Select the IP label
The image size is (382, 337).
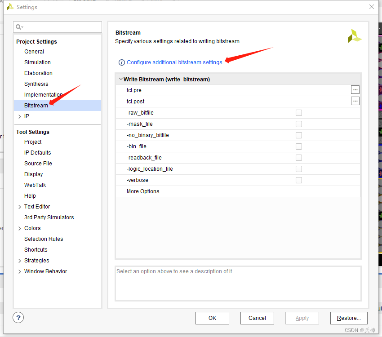(27, 116)
